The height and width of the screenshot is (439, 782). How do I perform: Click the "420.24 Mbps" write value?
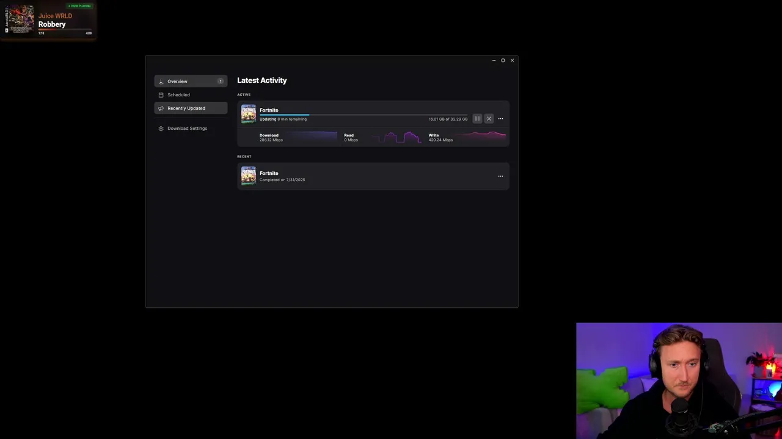click(x=440, y=140)
